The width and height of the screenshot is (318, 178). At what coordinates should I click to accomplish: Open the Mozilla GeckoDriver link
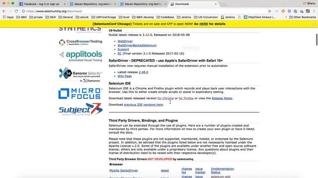[x=124, y=171]
